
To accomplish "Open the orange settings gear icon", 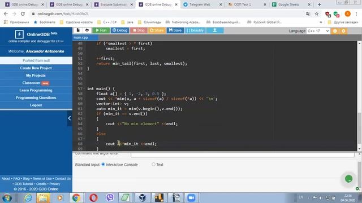I will click(343, 31).
